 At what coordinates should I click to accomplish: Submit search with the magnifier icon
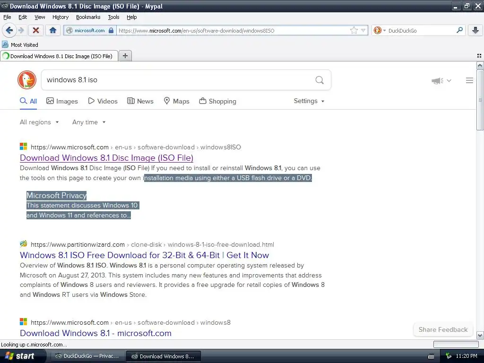click(x=320, y=80)
